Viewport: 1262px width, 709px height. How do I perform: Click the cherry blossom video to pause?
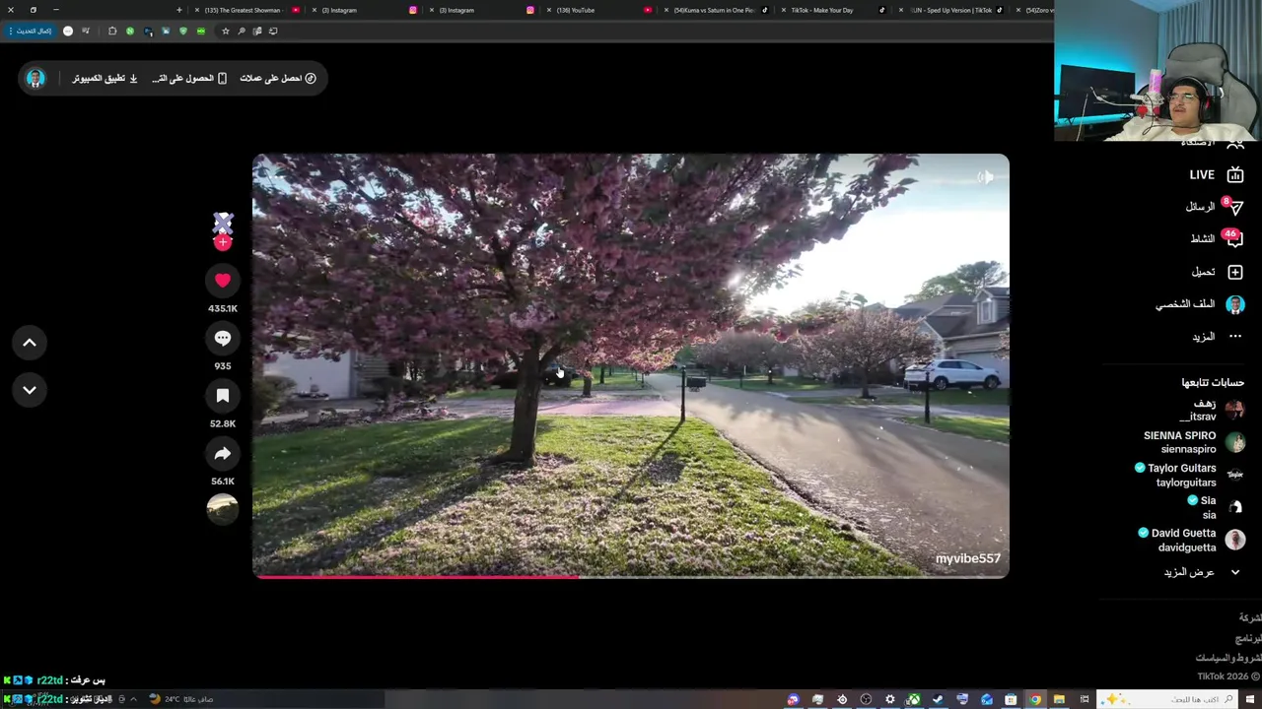631,365
